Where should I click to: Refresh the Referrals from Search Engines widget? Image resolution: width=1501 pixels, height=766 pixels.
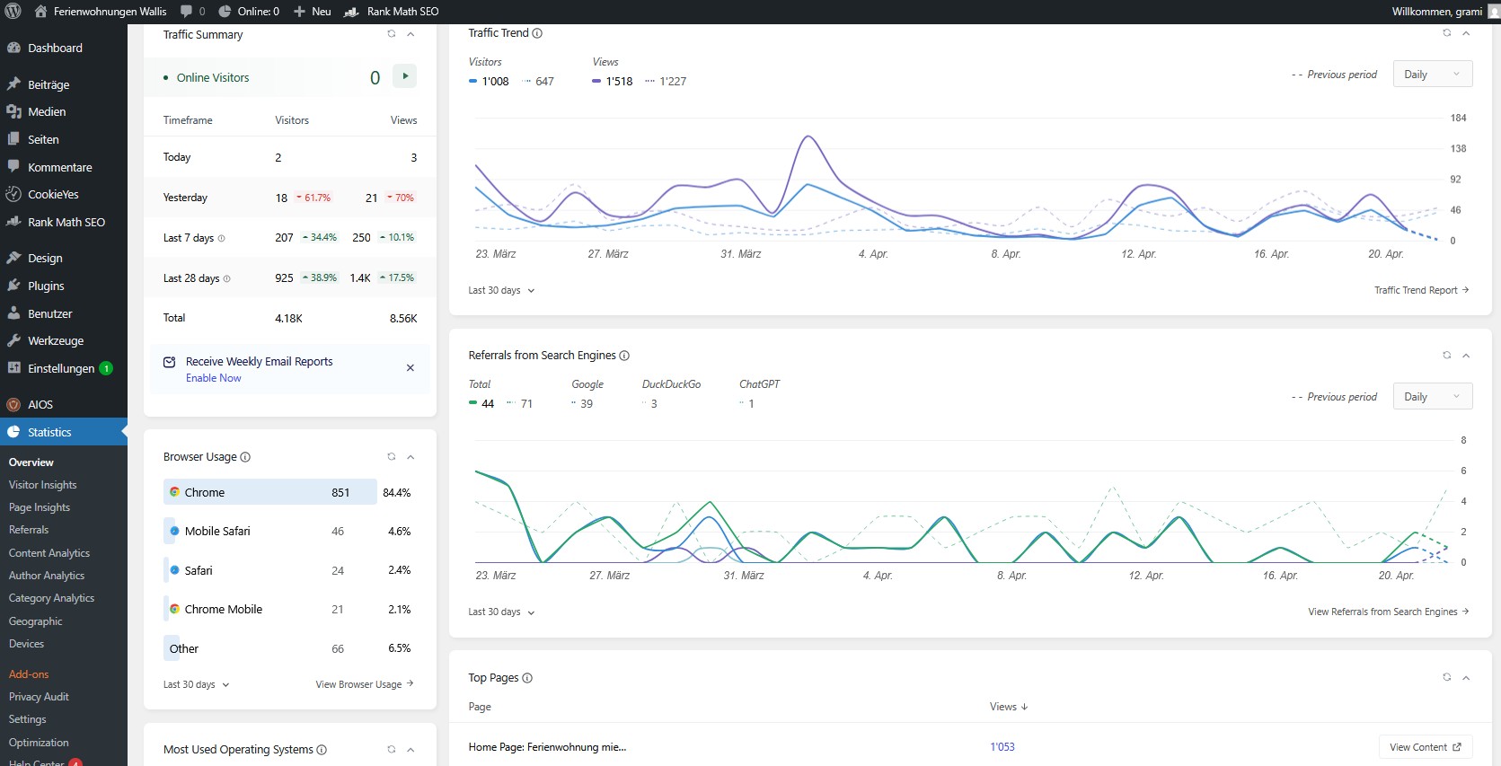[x=1446, y=356]
